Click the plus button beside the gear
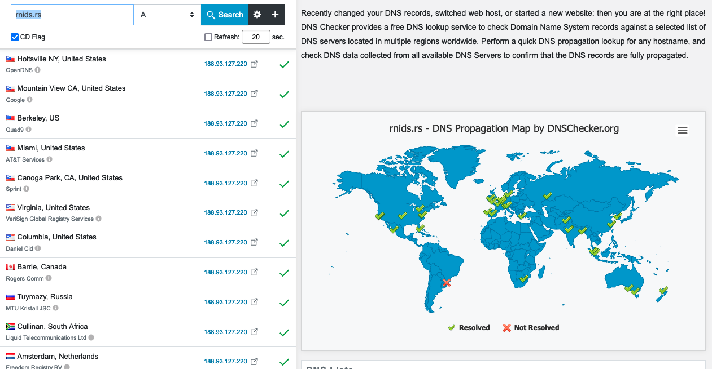 click(275, 15)
